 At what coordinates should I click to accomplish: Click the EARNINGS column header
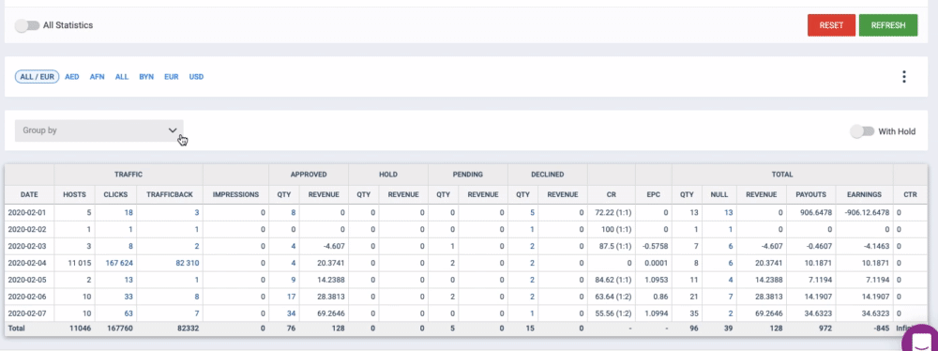point(864,194)
